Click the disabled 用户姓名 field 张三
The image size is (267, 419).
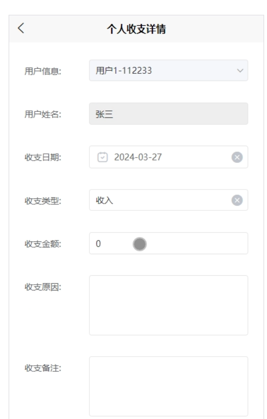click(168, 114)
